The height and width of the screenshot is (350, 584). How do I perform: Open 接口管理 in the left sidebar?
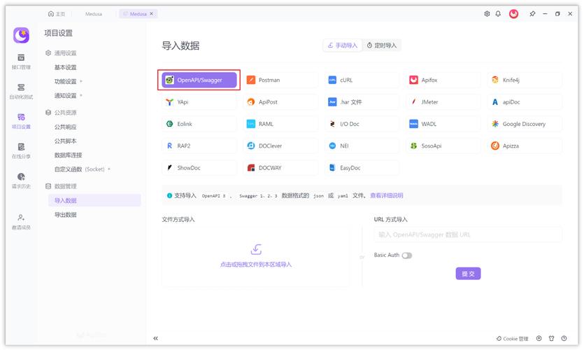(21, 62)
